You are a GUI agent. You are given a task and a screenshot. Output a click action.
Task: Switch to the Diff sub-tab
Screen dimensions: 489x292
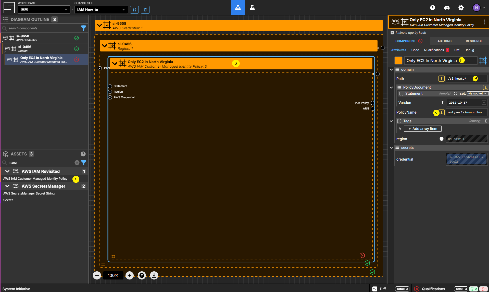[x=457, y=50]
